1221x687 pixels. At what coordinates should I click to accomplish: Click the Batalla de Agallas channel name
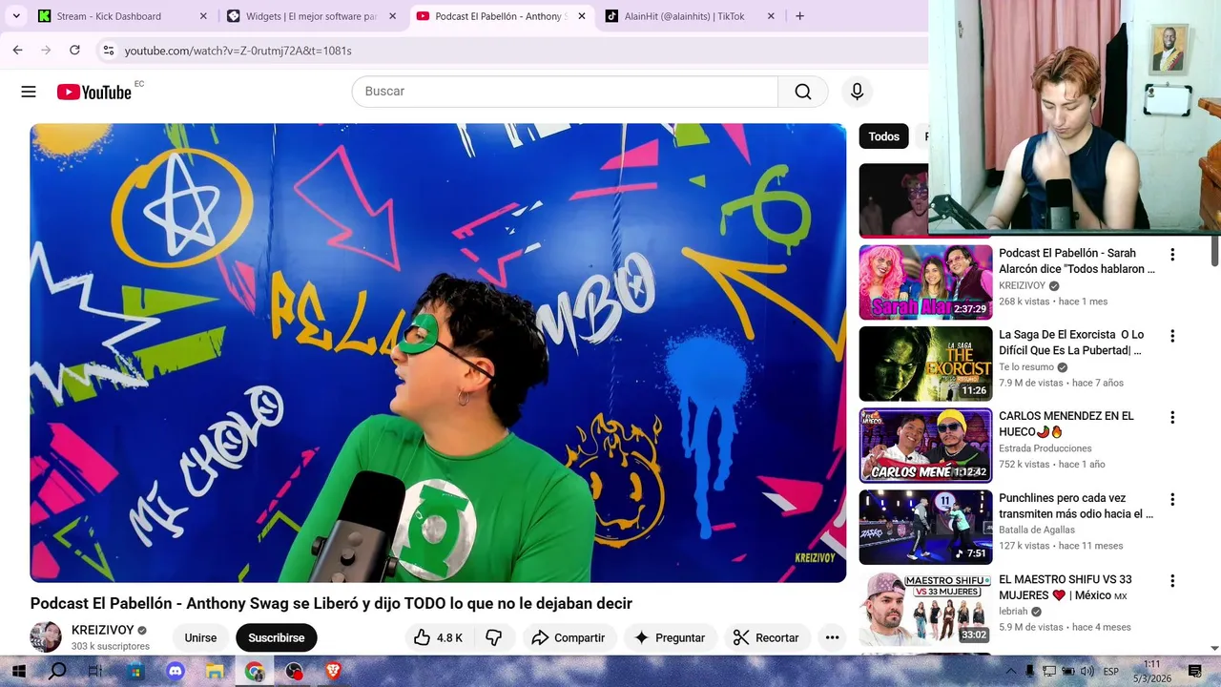pyautogui.click(x=1037, y=530)
